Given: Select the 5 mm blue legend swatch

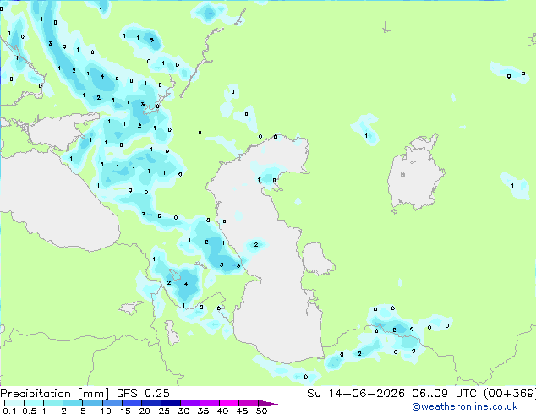Looking at the screenshot, I should point(92,403).
